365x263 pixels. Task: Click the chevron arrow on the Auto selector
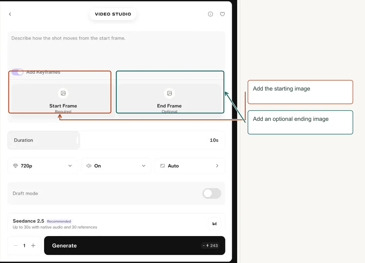(217, 166)
